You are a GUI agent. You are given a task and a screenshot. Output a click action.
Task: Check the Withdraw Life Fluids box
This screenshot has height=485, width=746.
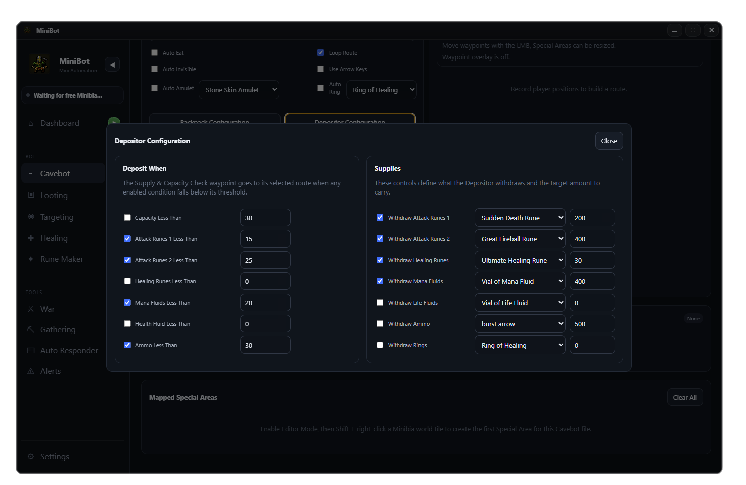point(380,303)
